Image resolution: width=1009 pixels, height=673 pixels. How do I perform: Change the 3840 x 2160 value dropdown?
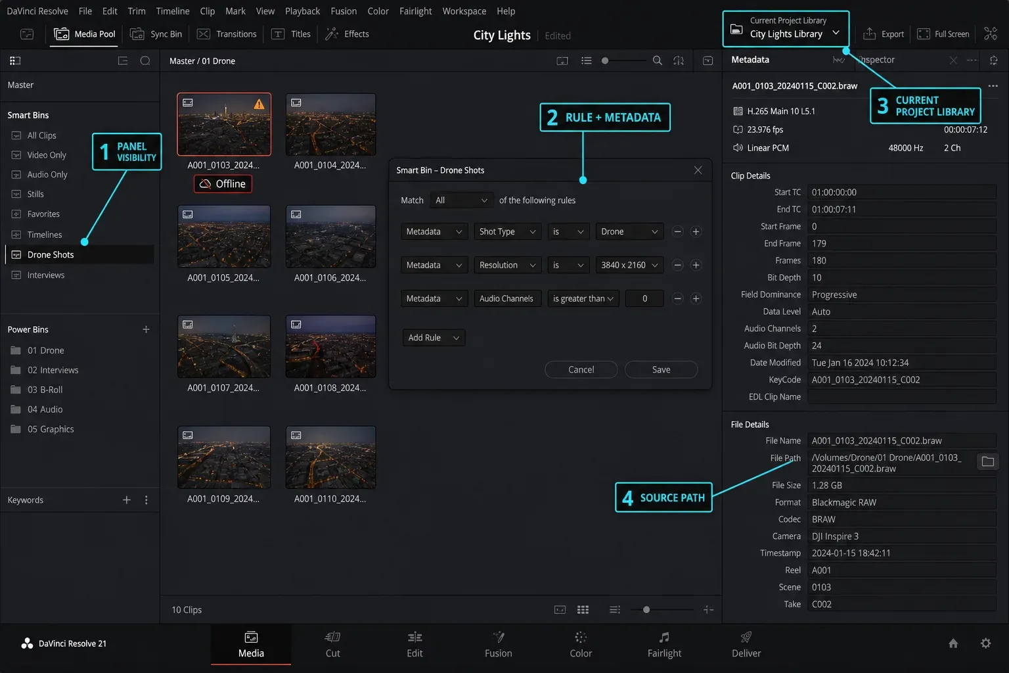pyautogui.click(x=629, y=265)
